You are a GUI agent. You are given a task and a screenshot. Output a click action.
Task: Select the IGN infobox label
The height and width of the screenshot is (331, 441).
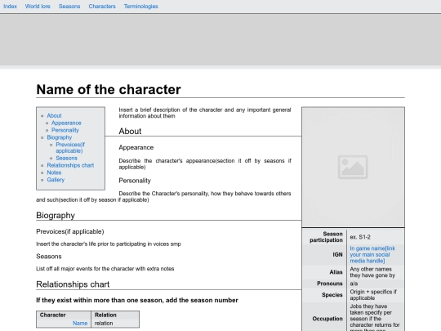pyautogui.click(x=337, y=255)
